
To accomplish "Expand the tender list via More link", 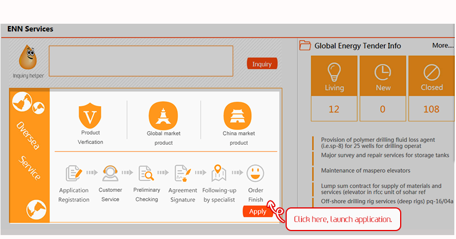I will point(442,46).
